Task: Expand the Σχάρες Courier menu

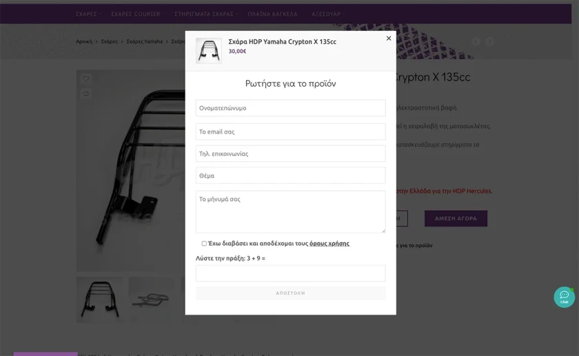Action: pyautogui.click(x=137, y=14)
